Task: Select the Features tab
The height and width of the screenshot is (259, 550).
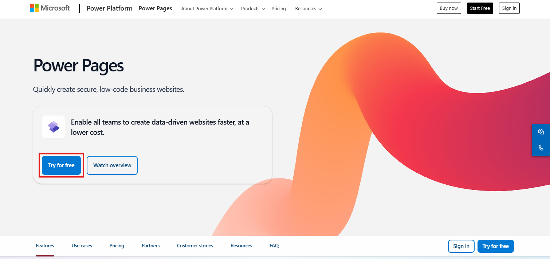Action: [x=45, y=246]
